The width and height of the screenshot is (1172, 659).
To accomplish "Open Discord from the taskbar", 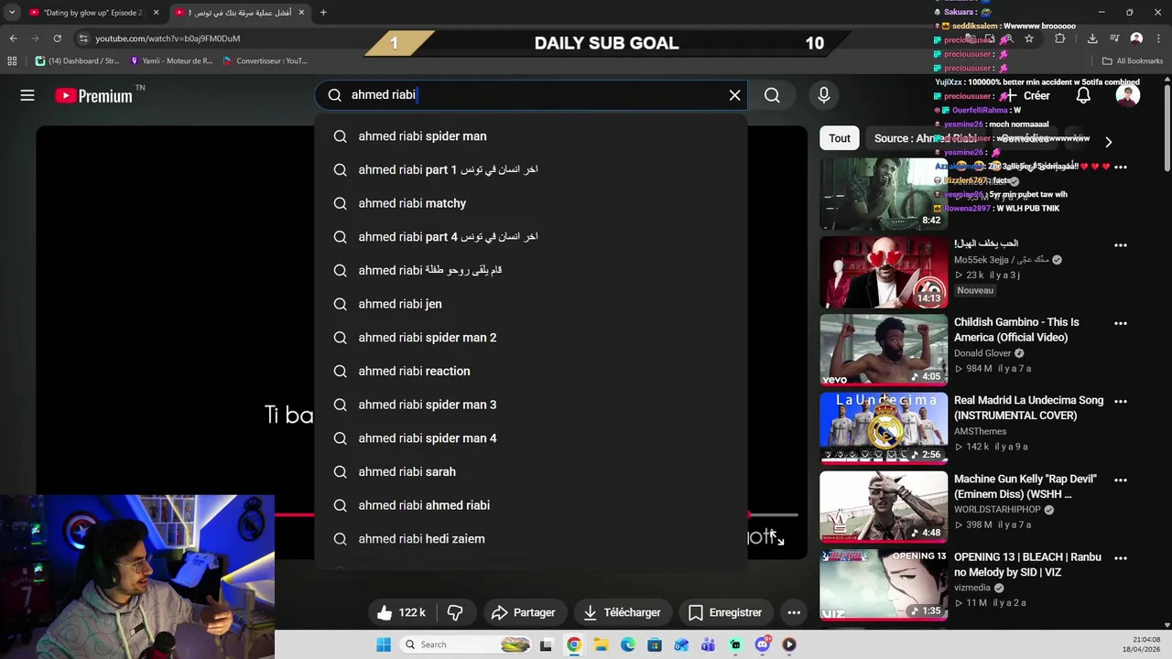I will click(763, 644).
